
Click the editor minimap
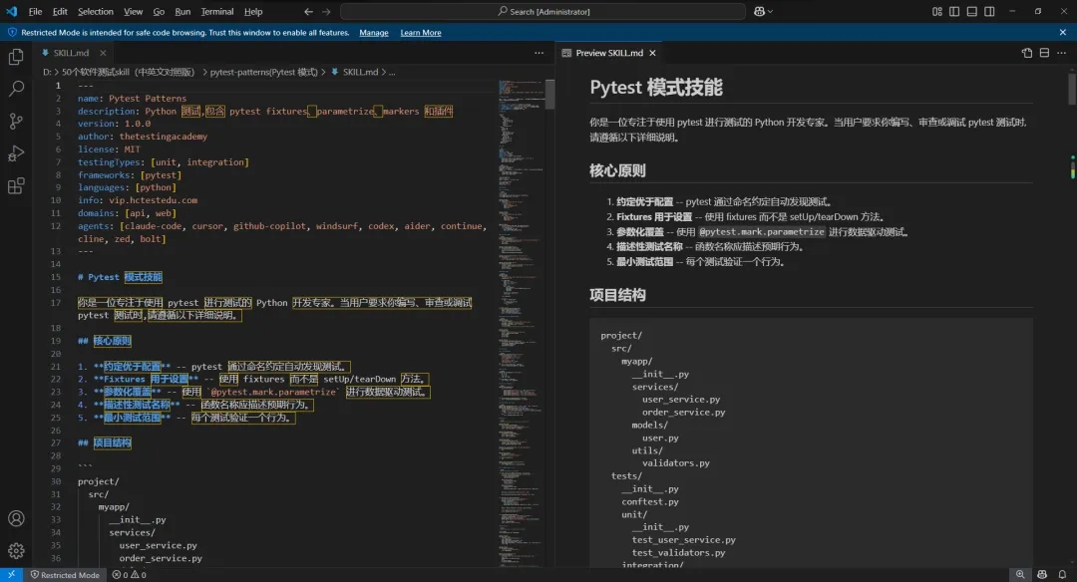tap(521, 323)
